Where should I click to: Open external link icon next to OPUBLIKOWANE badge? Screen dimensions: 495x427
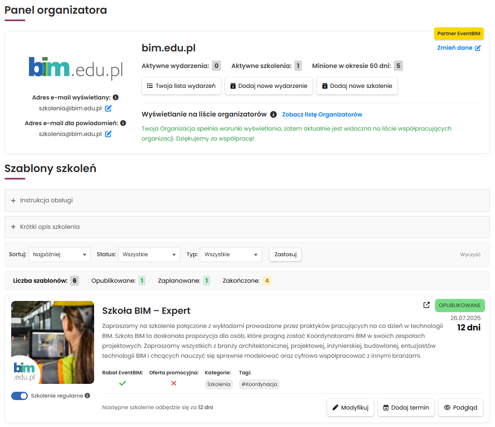[426, 305]
